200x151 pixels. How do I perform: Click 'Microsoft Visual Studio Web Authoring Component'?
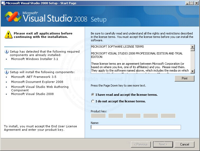coord(40,88)
